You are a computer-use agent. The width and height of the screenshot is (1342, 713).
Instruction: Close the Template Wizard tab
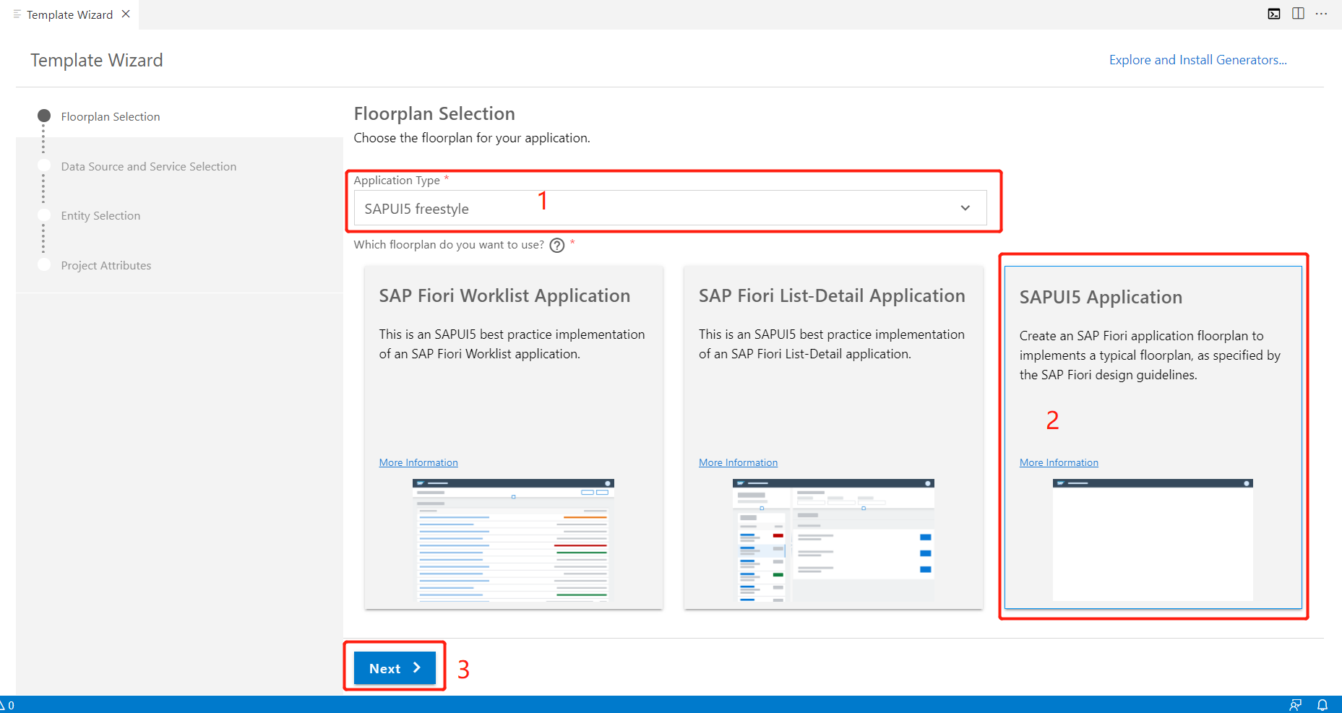pyautogui.click(x=126, y=14)
